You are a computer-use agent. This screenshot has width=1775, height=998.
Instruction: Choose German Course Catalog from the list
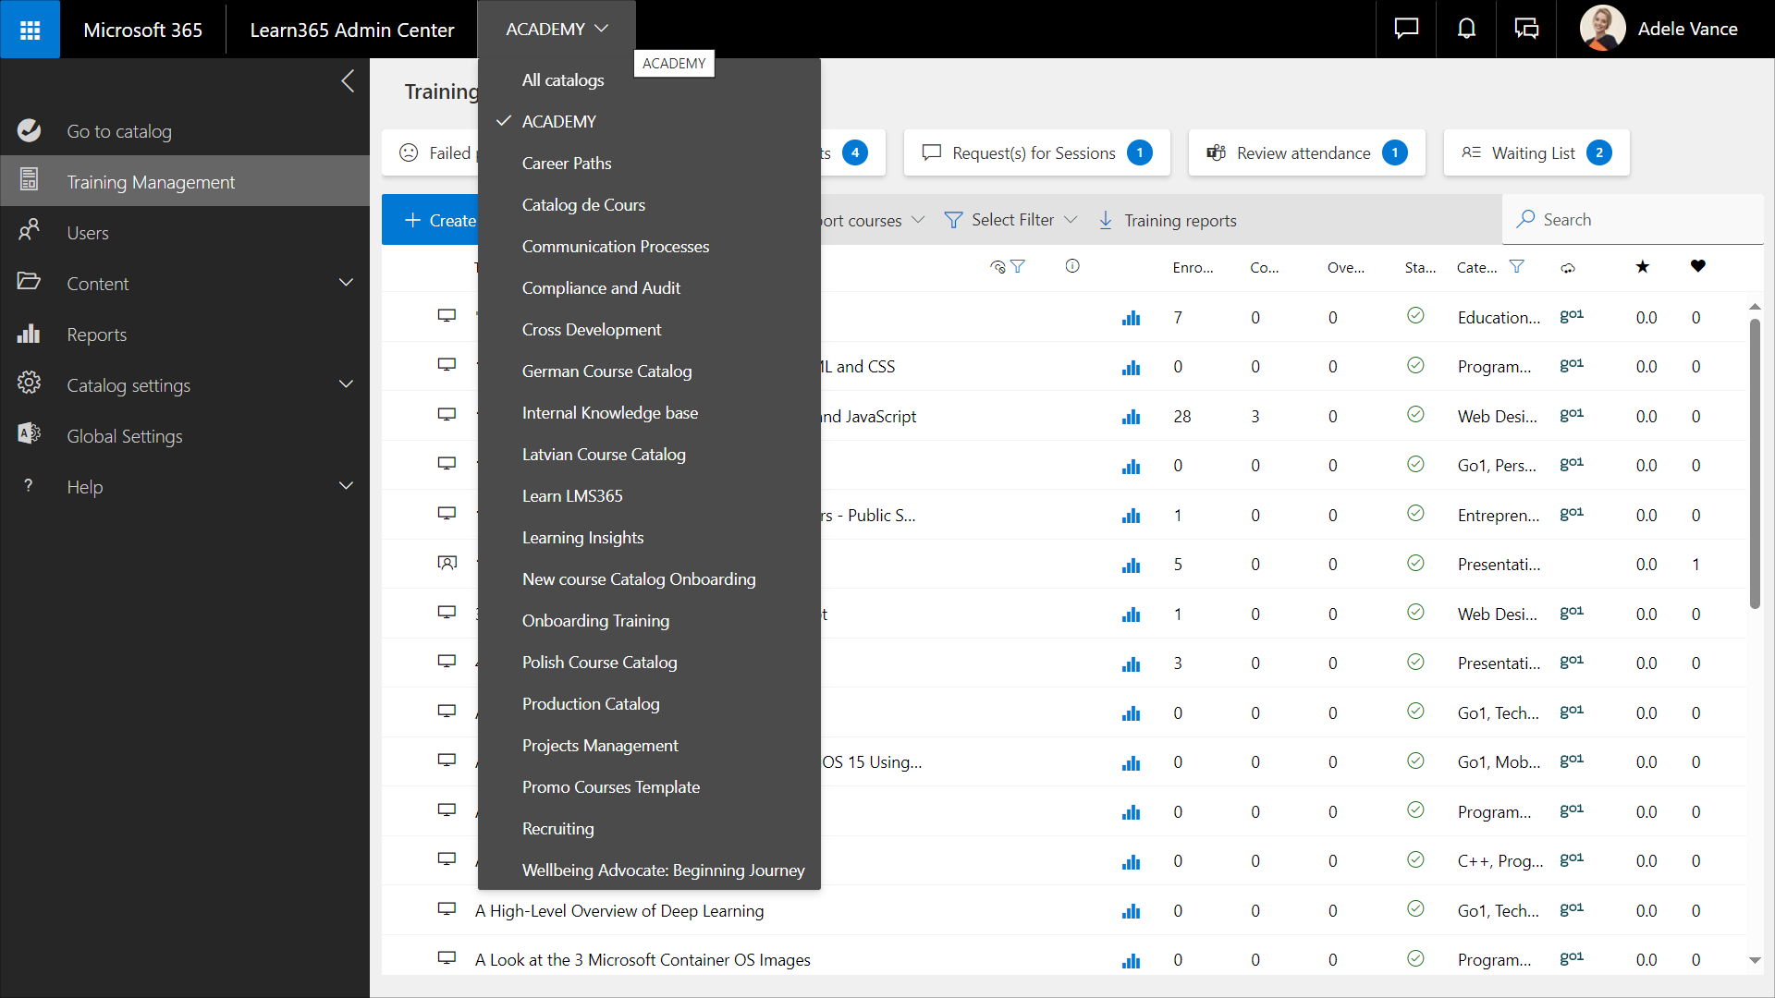tap(606, 371)
